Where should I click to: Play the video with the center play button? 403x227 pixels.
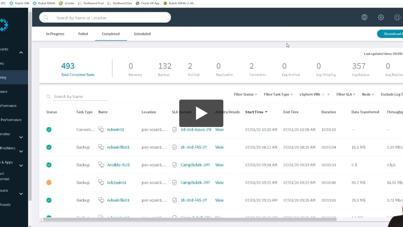(x=201, y=113)
